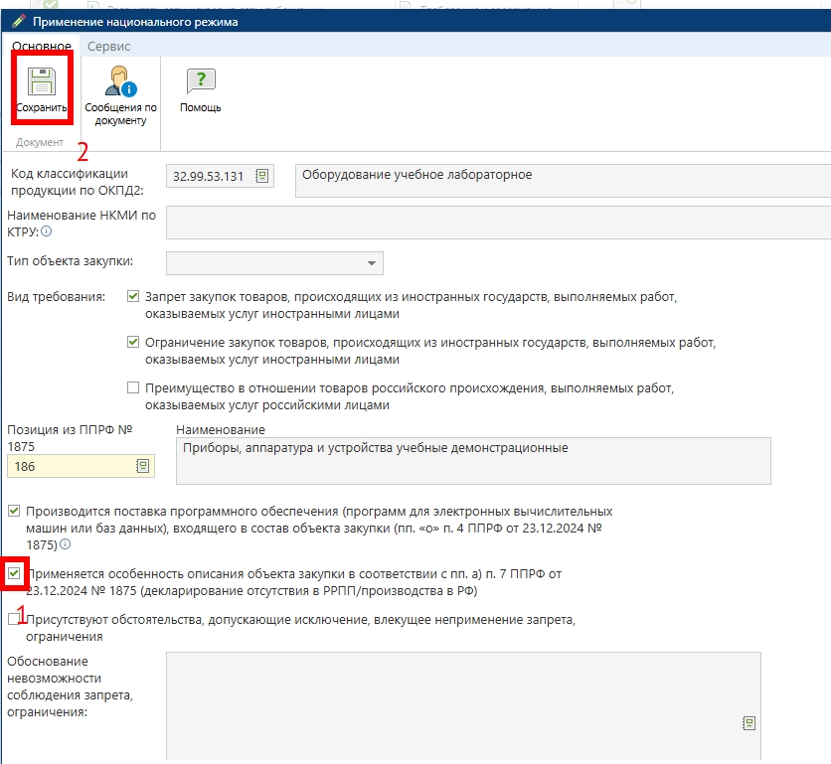Toggle Производится поставка программного обеспечения checkbox
831x764 pixels.
tap(13, 511)
